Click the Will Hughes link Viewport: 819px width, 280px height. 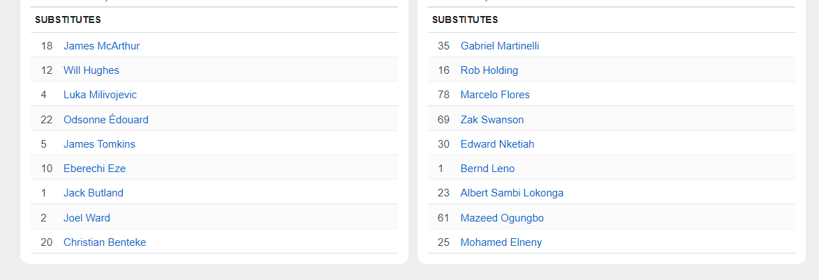coord(91,70)
